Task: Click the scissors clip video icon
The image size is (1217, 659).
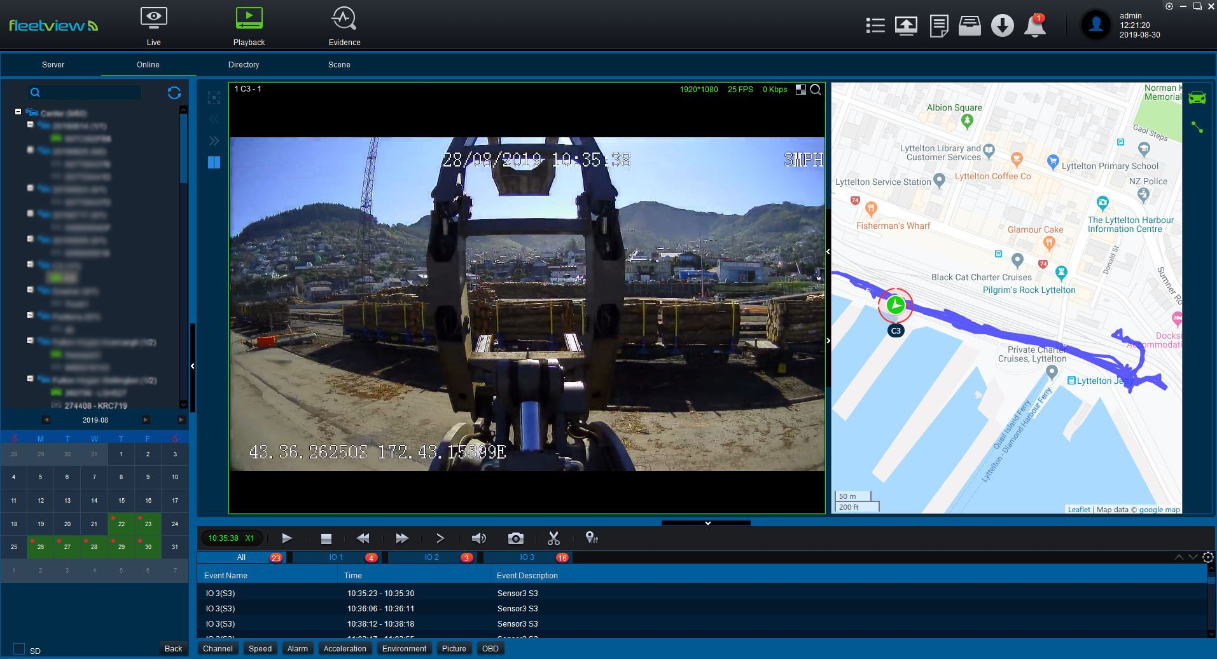Action: [553, 538]
